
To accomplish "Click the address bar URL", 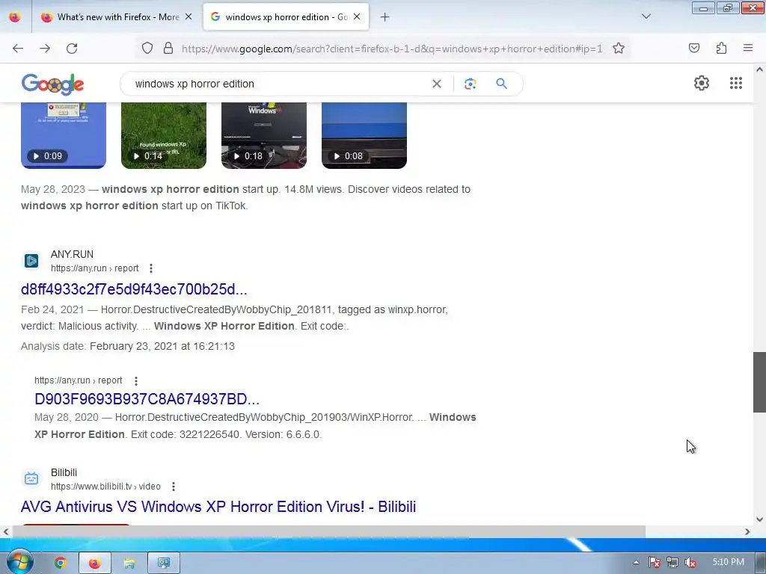I will [392, 49].
